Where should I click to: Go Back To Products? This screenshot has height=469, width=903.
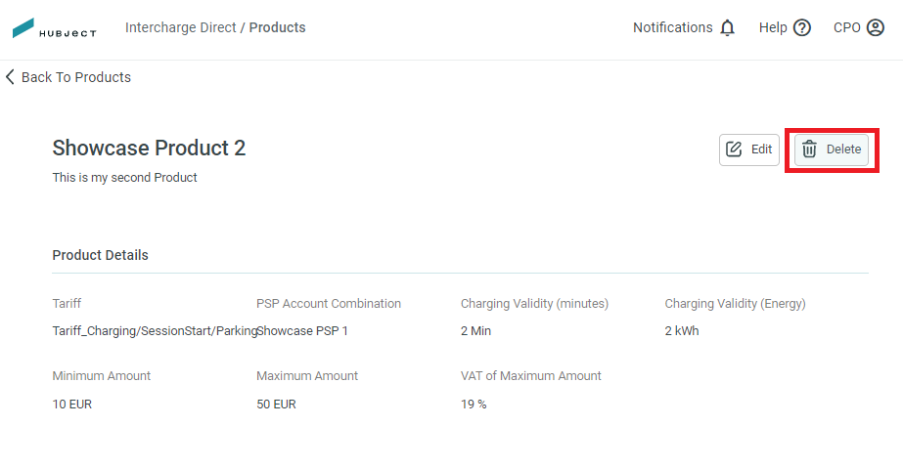point(76,77)
